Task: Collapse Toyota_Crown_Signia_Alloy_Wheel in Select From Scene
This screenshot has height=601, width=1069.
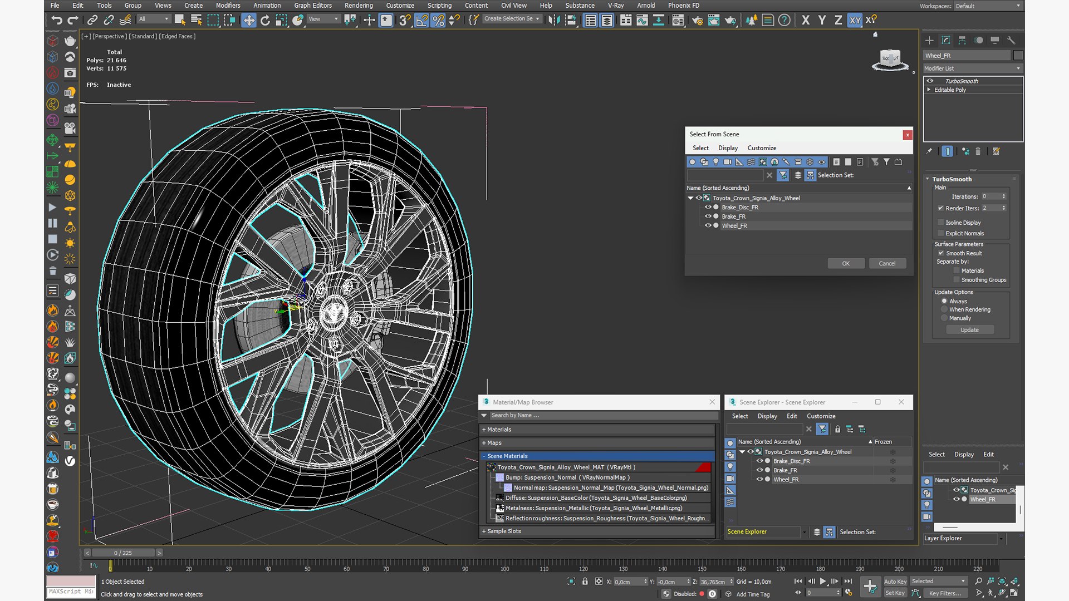Action: 690,198
